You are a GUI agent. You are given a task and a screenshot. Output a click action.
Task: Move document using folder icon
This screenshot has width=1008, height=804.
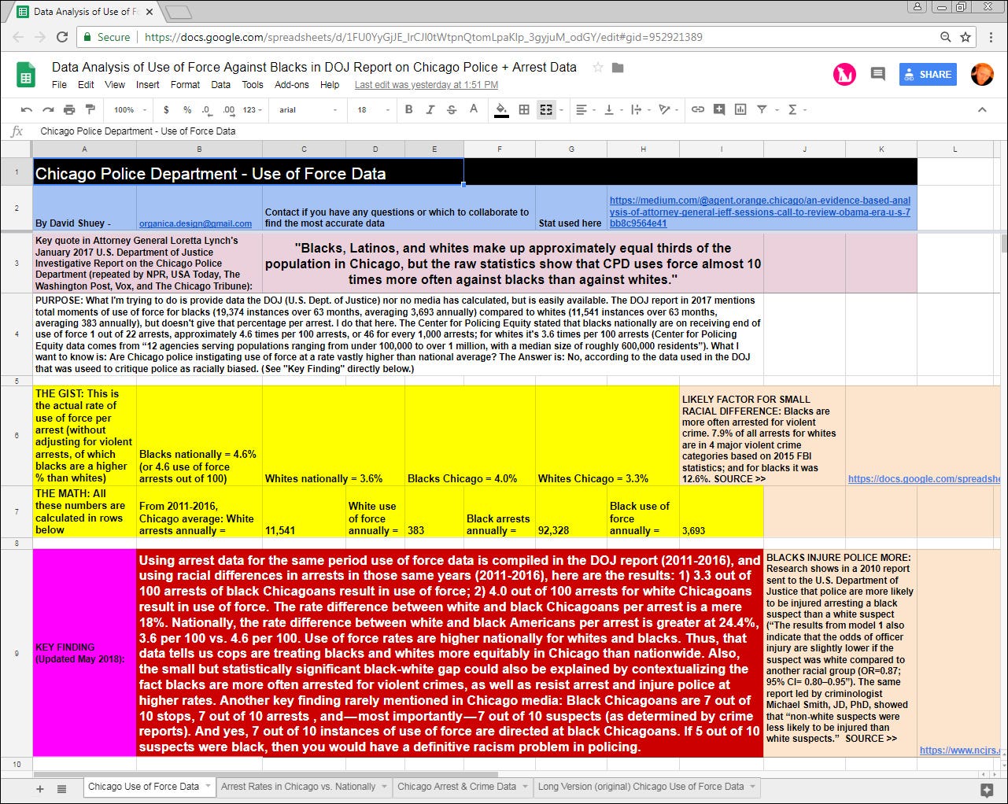point(618,68)
